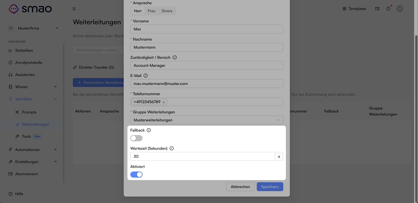Click the Weiterleitungen link icon
The width and height of the screenshot is (418, 203).
17,124
